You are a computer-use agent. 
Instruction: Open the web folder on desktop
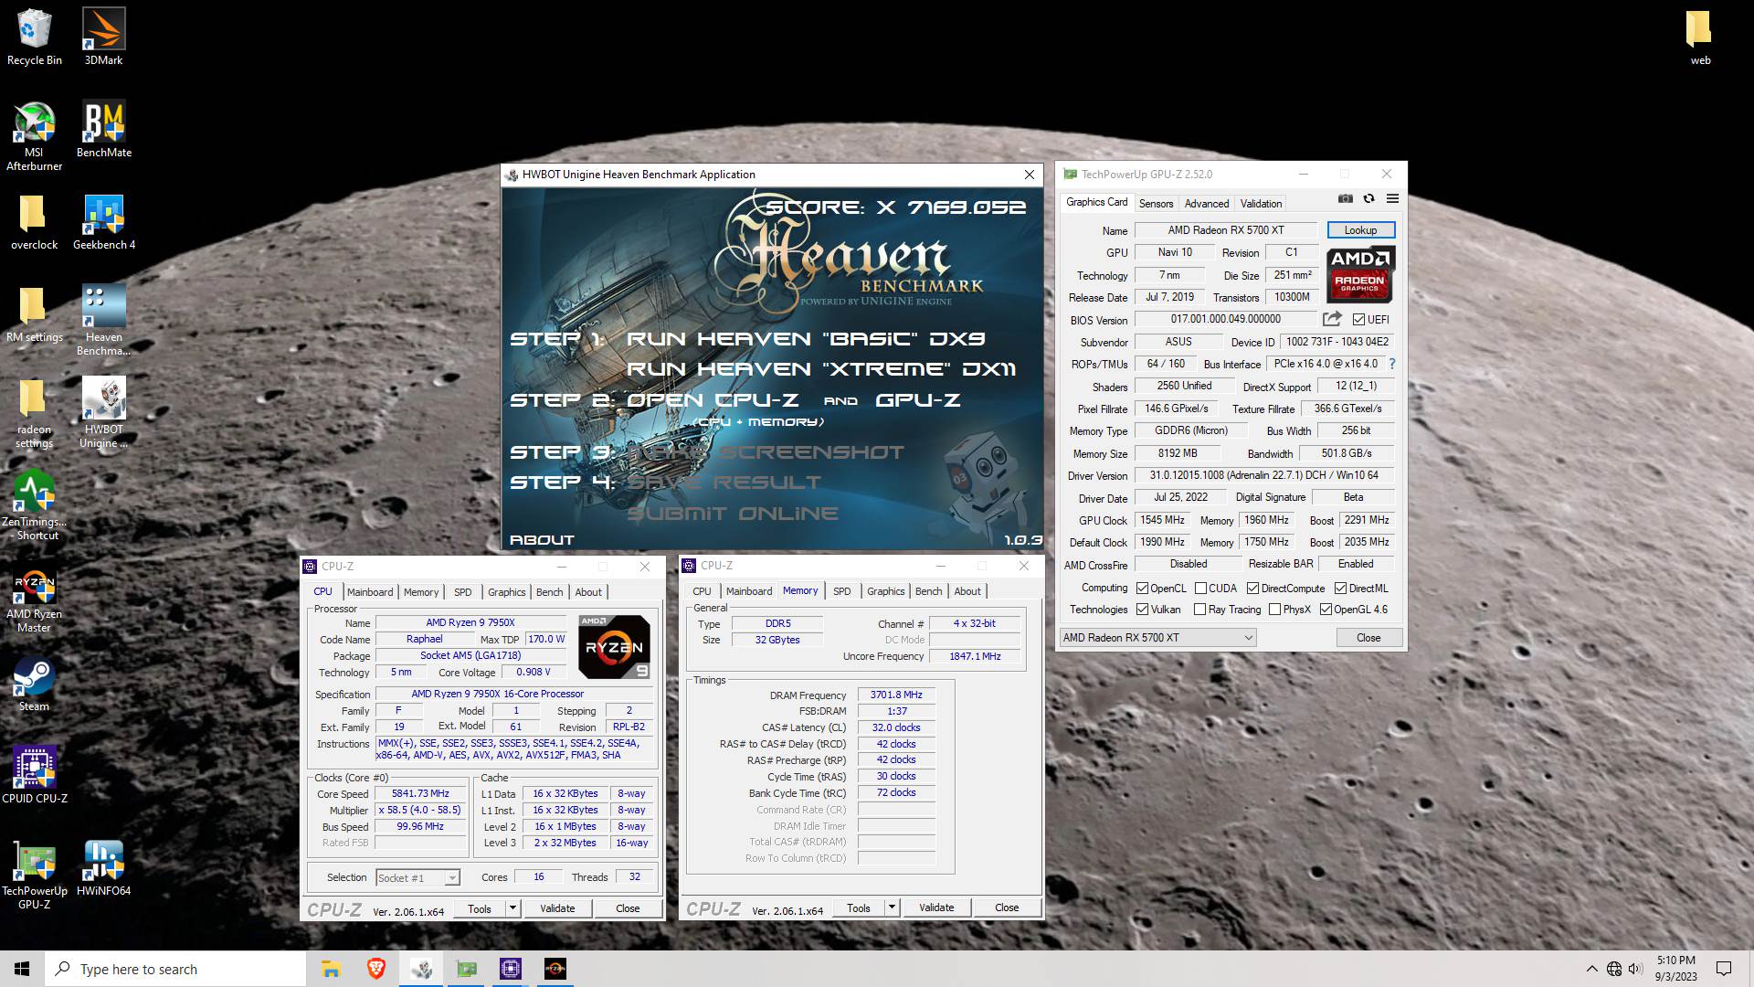[x=1699, y=37]
